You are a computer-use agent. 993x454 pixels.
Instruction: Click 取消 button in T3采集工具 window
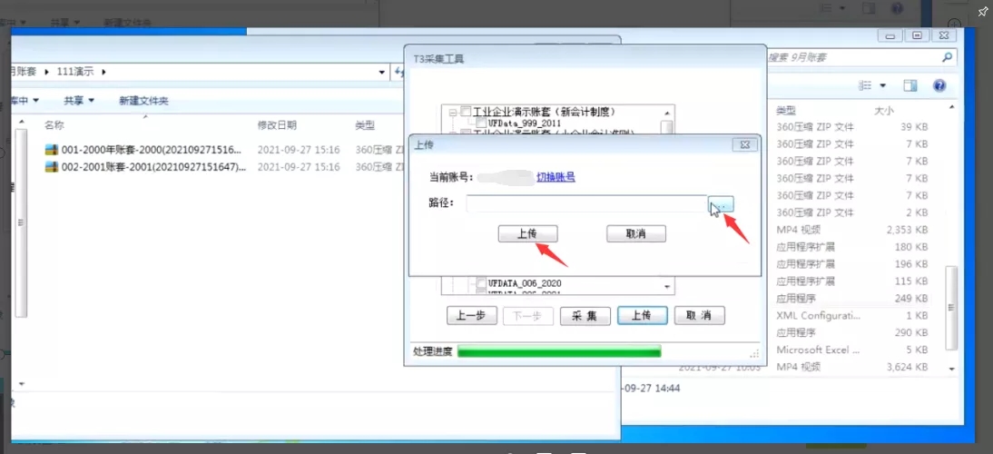(699, 316)
